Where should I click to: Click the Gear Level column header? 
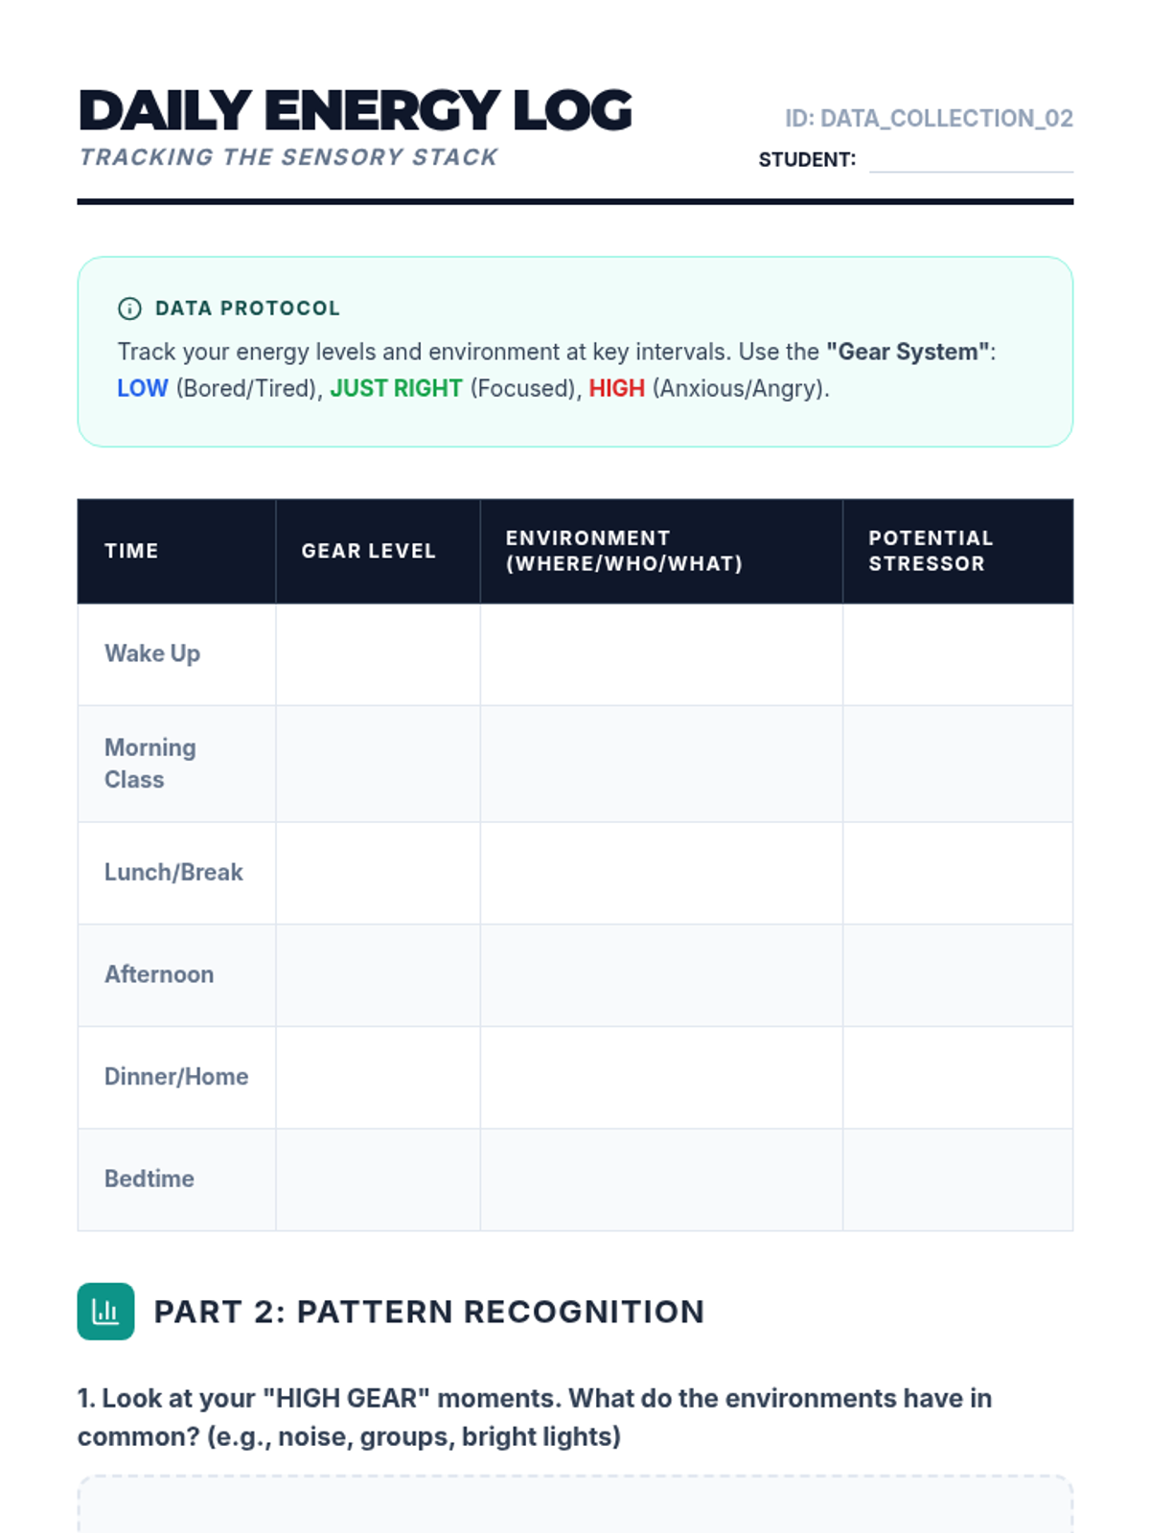[369, 551]
